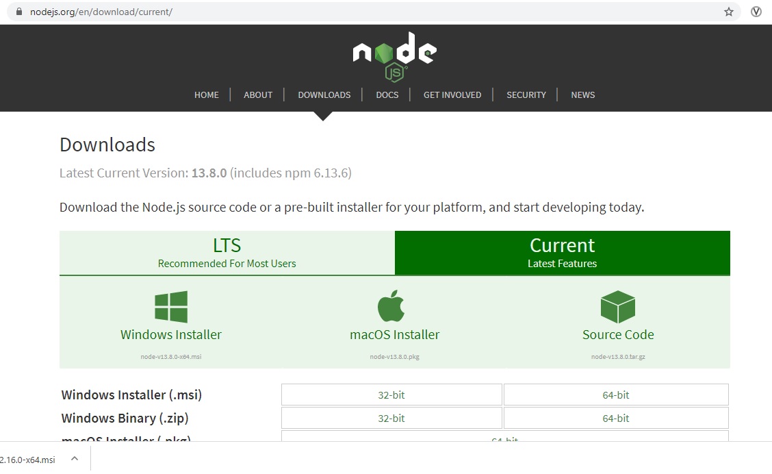772x474 pixels.
Task: Bookmark this page with the star icon
Action: (729, 12)
